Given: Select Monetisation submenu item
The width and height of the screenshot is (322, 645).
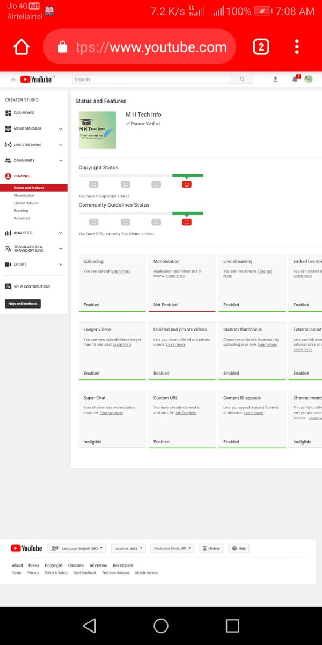Looking at the screenshot, I should pyautogui.click(x=24, y=196).
